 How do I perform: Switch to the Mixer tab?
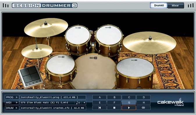click(x=175, y=6)
